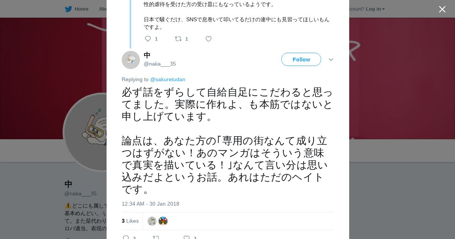Retweet icon on the quoted tweet
Image resolution: width=455 pixels, height=239 pixels.
click(x=178, y=39)
